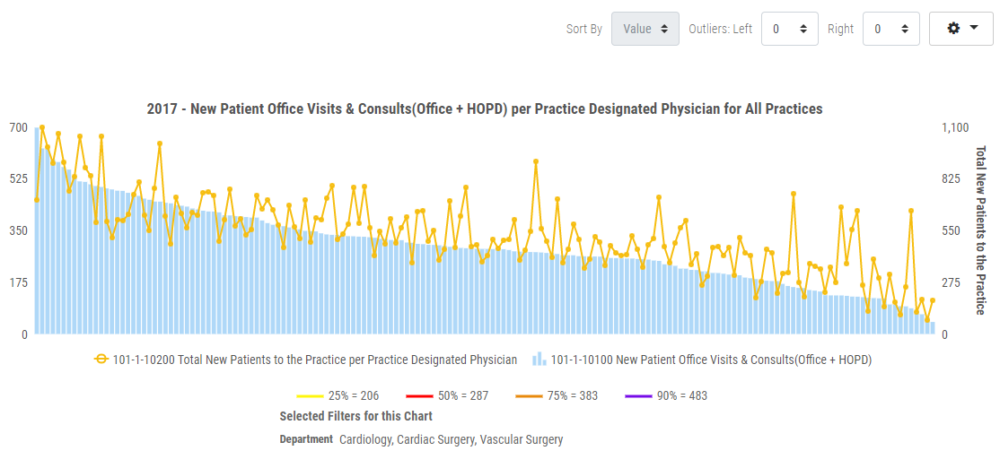Viewport: 1000px width, 451px height.
Task: Click the Outliers Left stepper arrows
Action: 803,29
